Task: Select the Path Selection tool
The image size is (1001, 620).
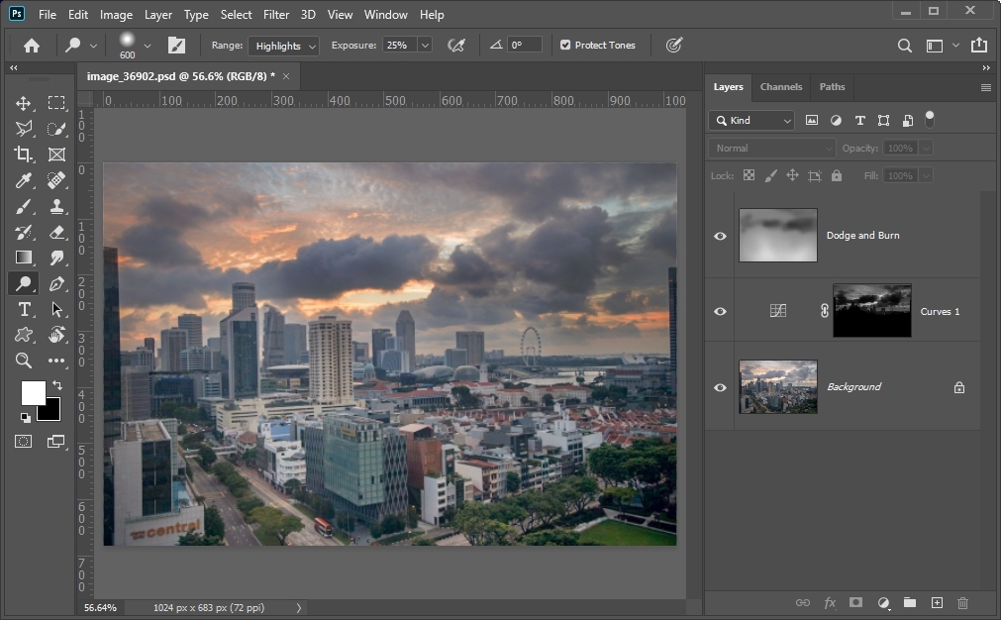Action: pyautogui.click(x=56, y=310)
